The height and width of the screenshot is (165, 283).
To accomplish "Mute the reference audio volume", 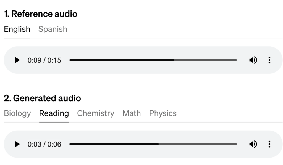I will pos(253,60).
